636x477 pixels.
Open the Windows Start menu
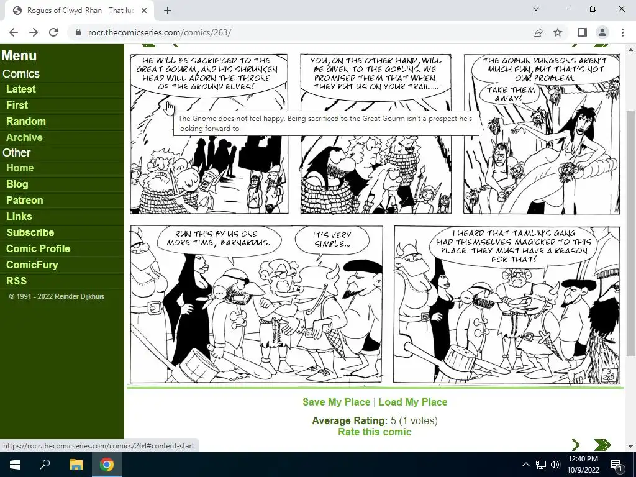pos(15,465)
